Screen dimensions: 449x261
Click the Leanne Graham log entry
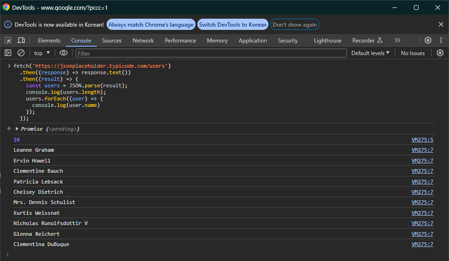(34, 150)
